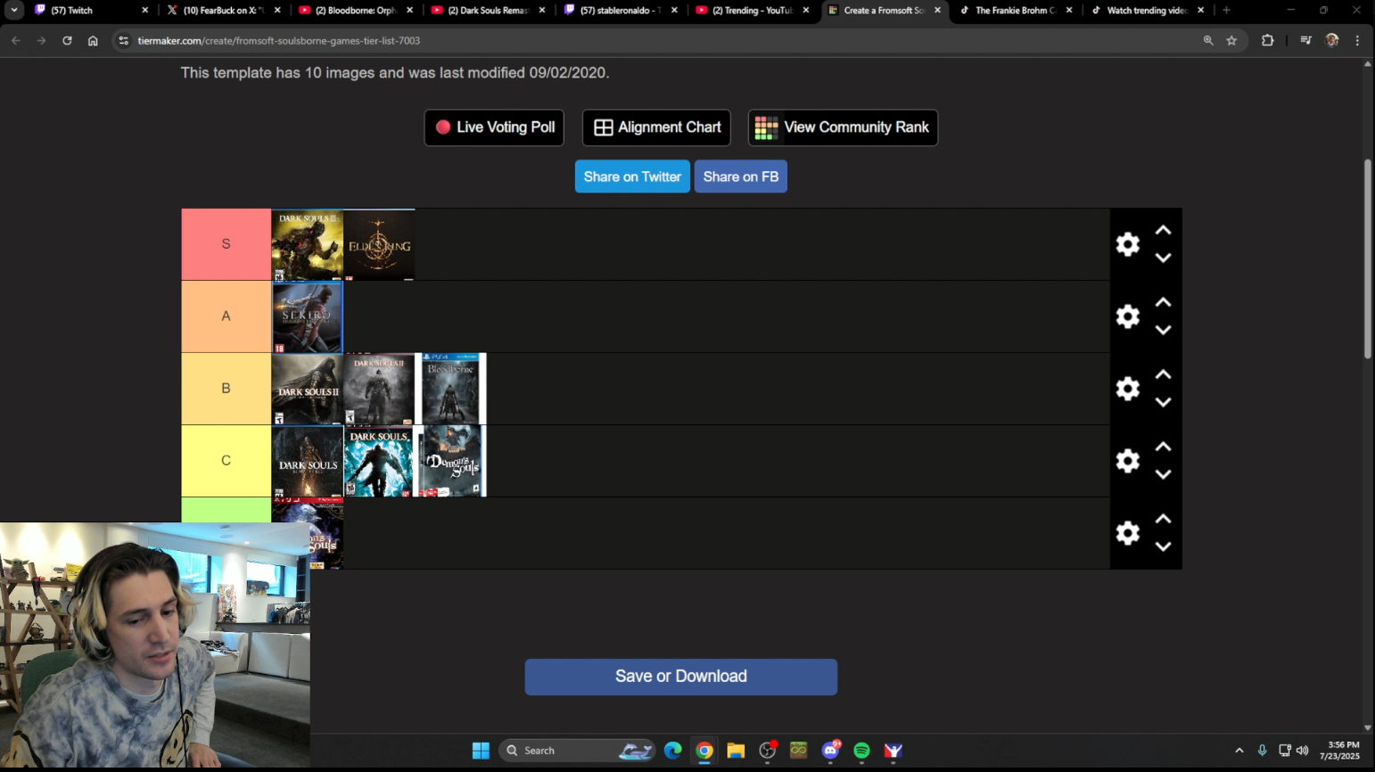Select the pink S tier label
Viewport: 1375px width, 772px height.
[x=226, y=244]
